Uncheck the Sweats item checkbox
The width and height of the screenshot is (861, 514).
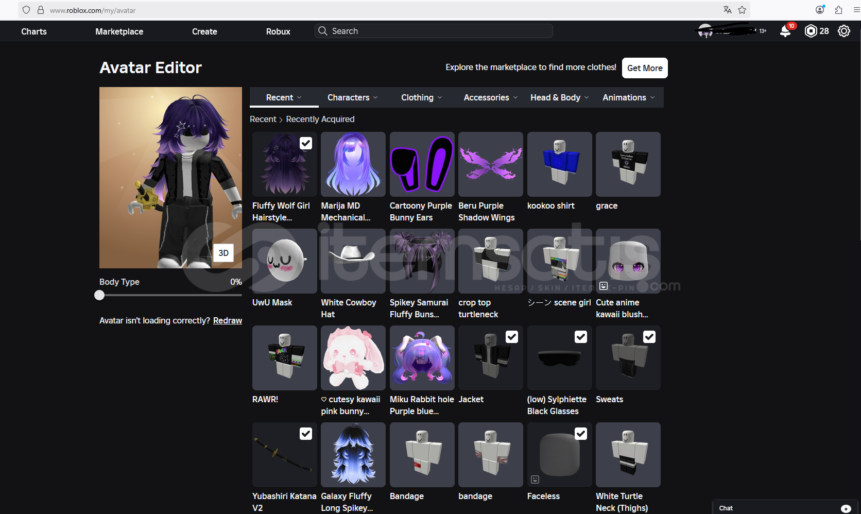click(x=649, y=337)
